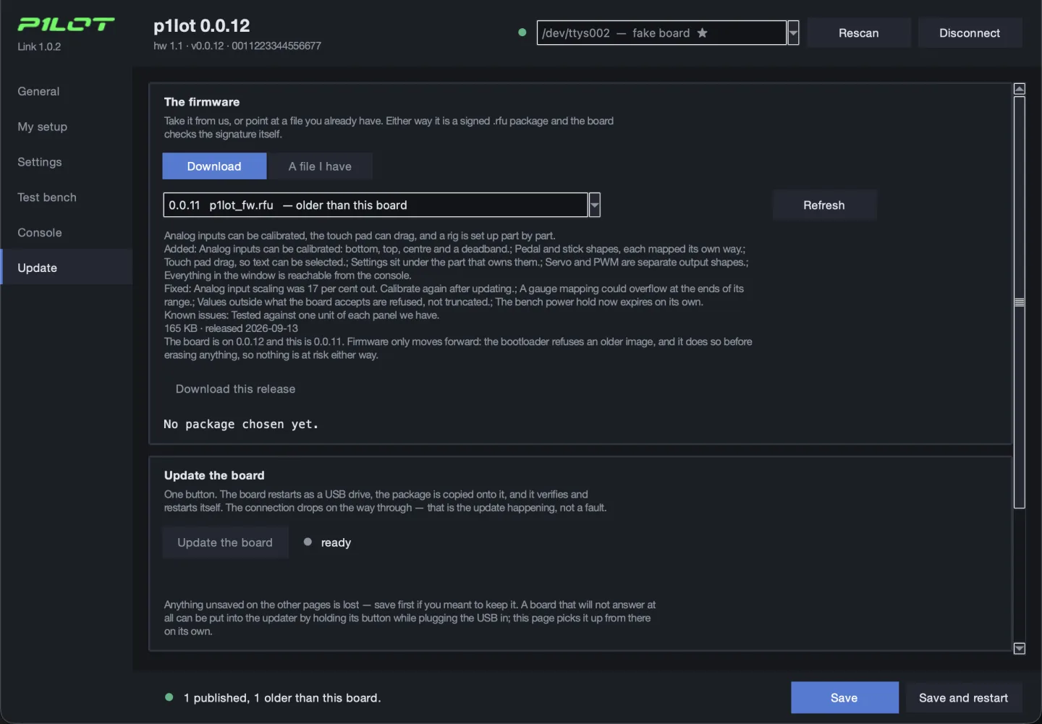Click the "165 KB · released 2026-09-13" line
The height and width of the screenshot is (724, 1042).
click(x=231, y=328)
